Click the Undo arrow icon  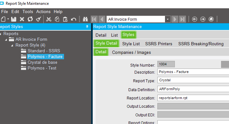click(74, 19)
